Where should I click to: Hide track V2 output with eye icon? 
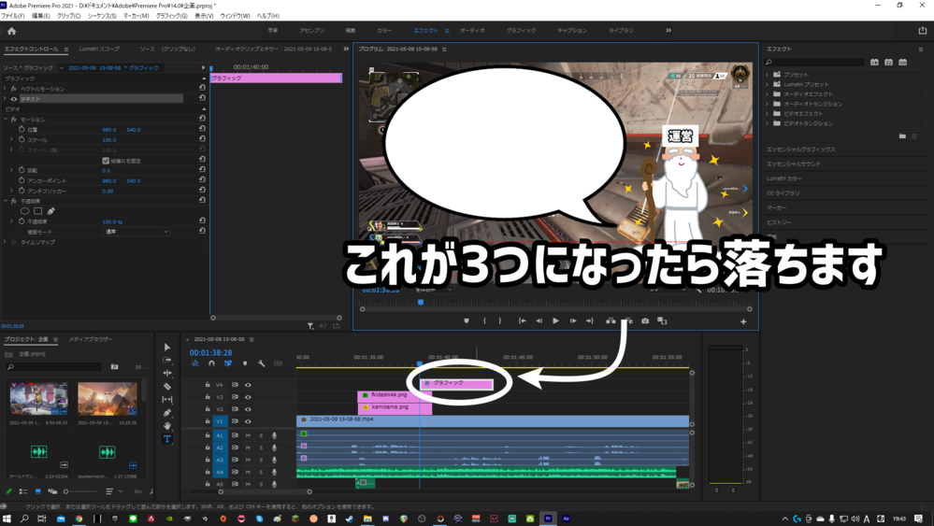[x=248, y=409]
